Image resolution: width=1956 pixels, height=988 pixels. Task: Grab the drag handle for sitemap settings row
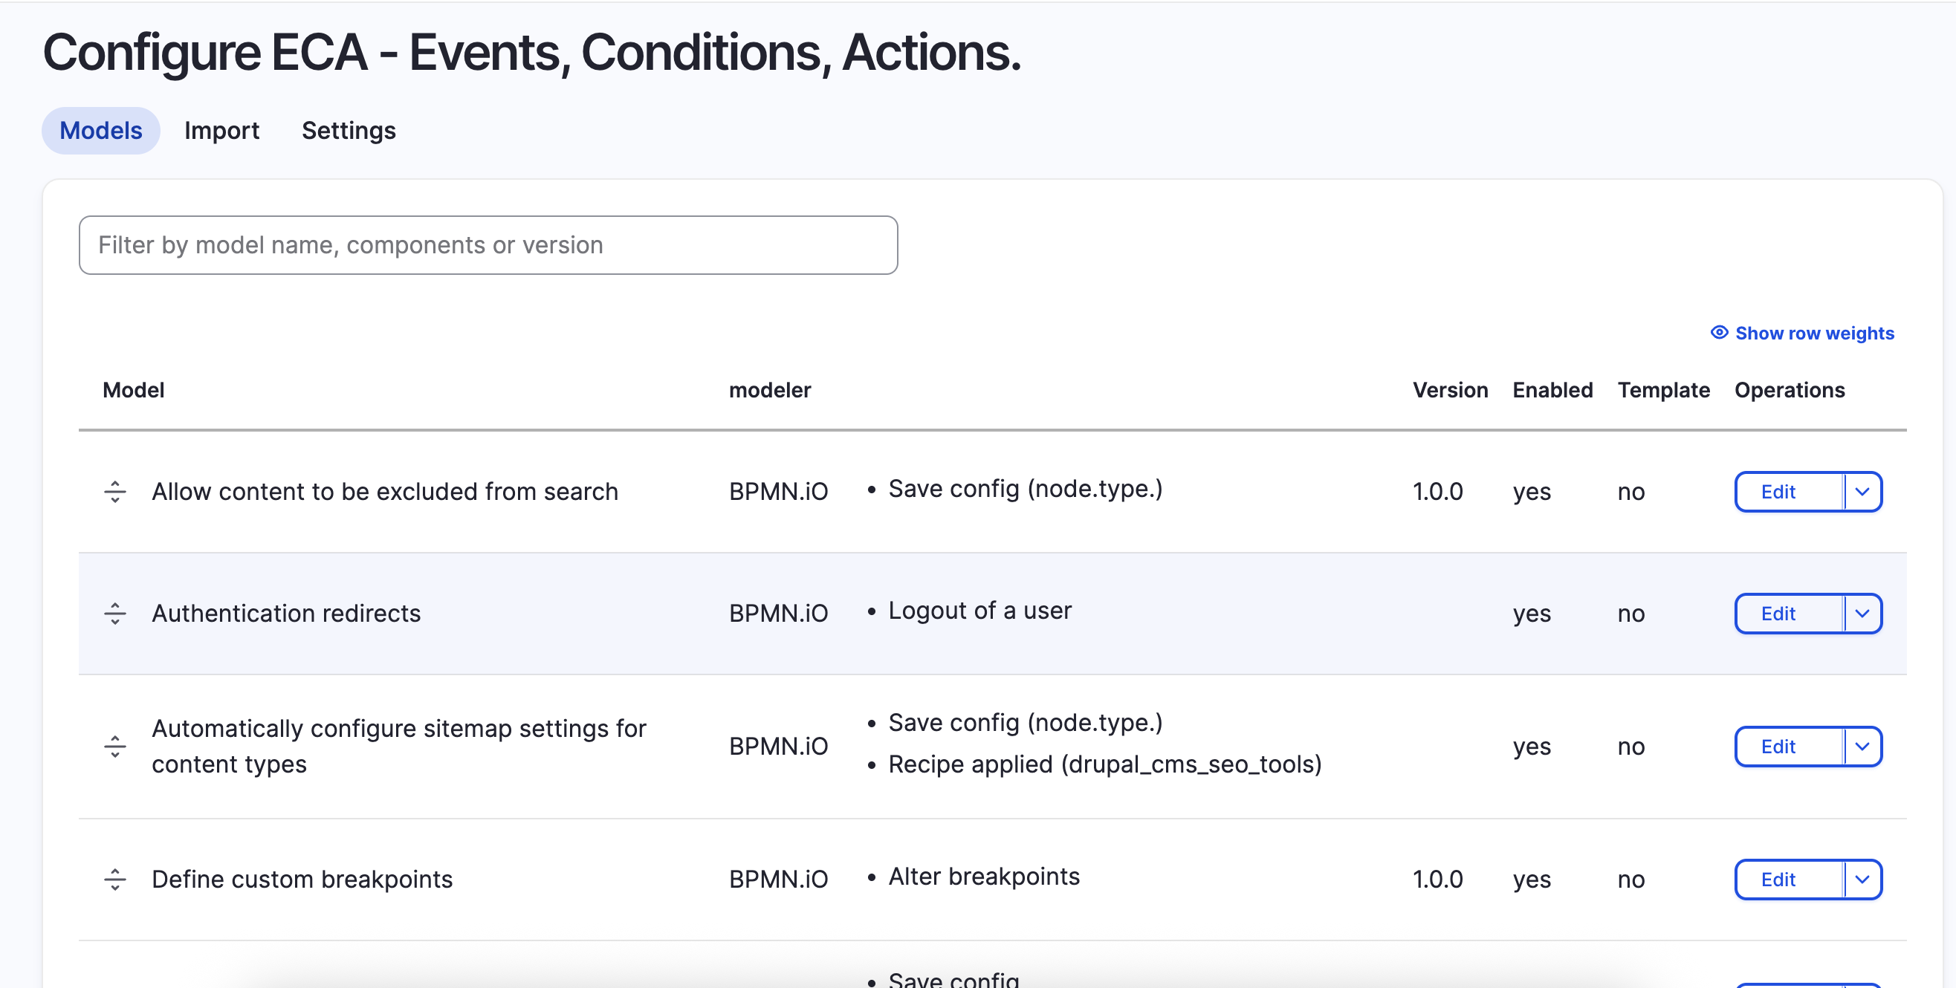point(115,746)
